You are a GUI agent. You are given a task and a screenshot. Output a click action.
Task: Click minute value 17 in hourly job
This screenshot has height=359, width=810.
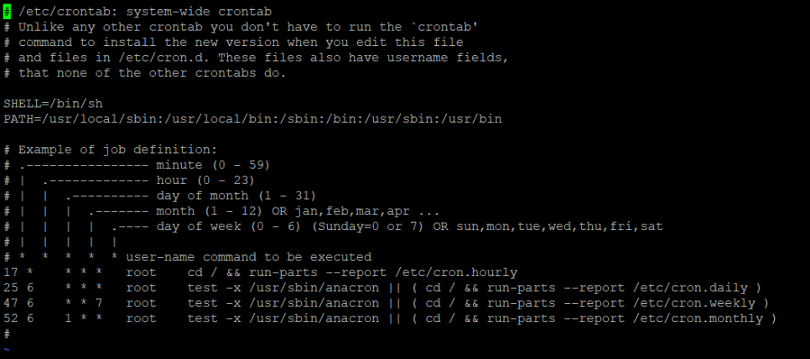10,272
